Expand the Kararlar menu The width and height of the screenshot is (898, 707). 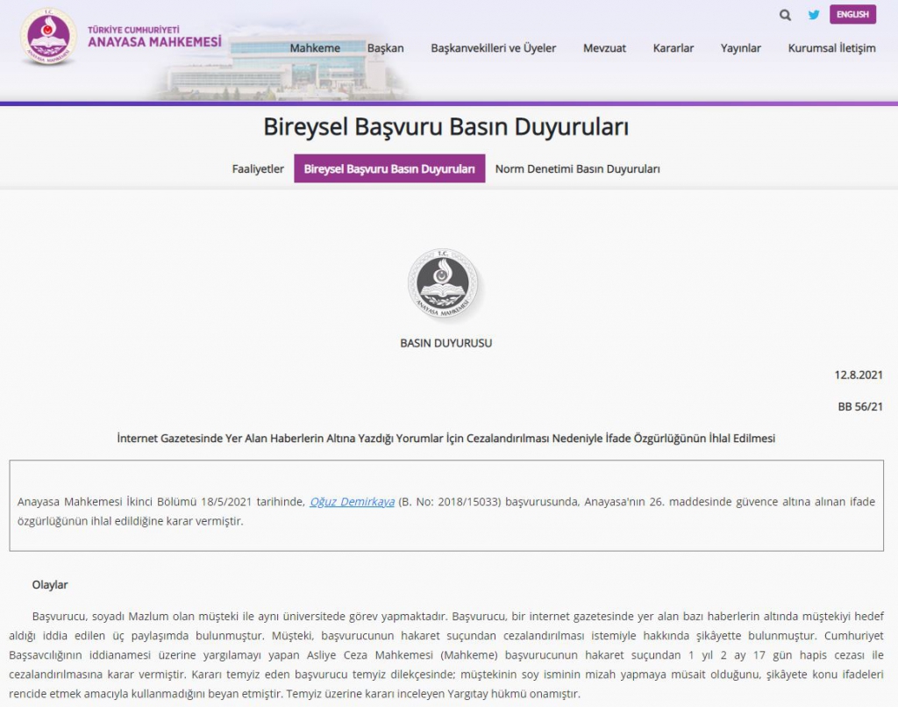[x=673, y=48]
